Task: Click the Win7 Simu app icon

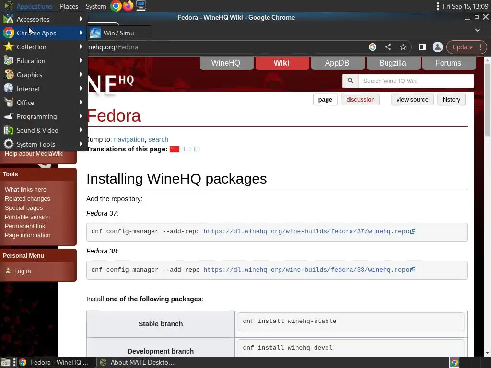Action: coord(95,33)
